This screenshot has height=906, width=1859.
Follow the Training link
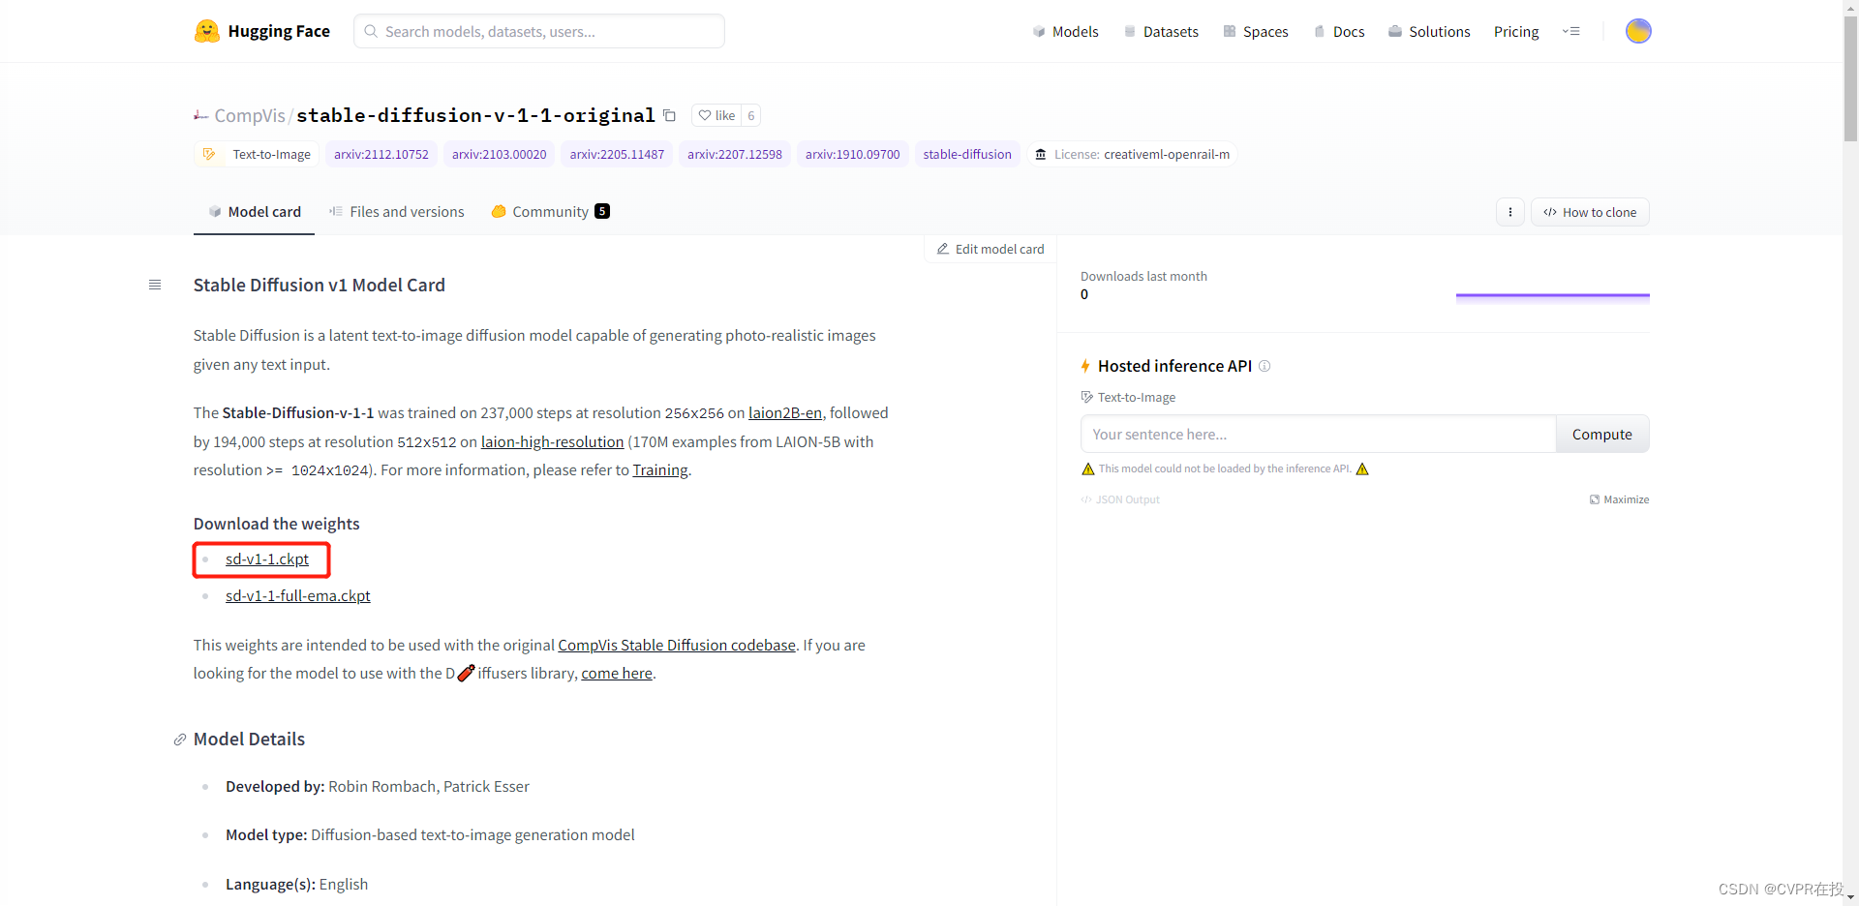click(x=660, y=469)
